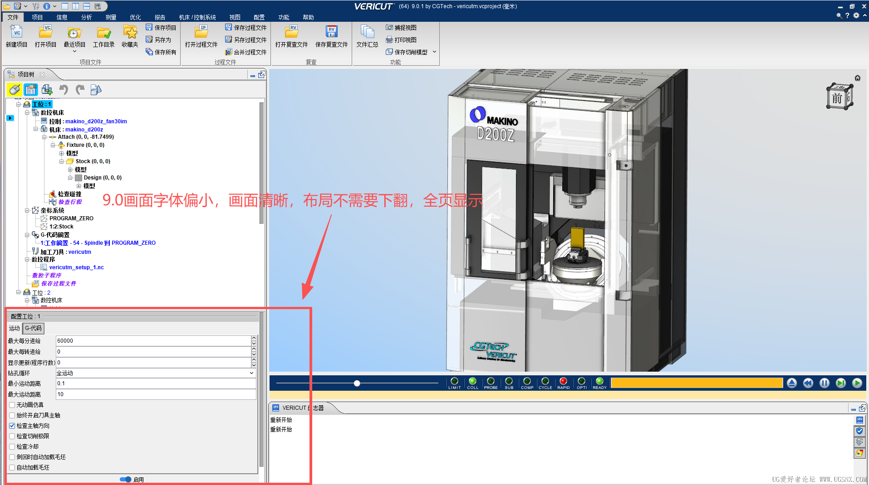The width and height of the screenshot is (869, 485).
Task: Select the vericutm_setup_1.nc program
Action: tap(76, 267)
